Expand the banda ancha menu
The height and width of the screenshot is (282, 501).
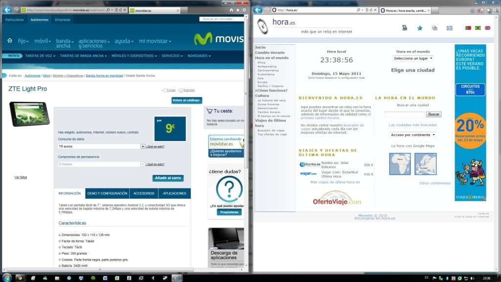pyautogui.click(x=65, y=43)
